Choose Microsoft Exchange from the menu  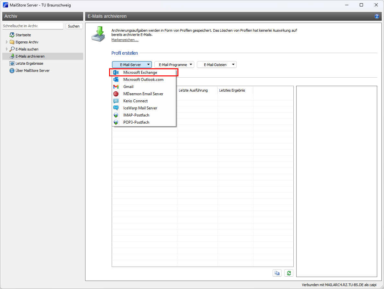click(x=144, y=72)
